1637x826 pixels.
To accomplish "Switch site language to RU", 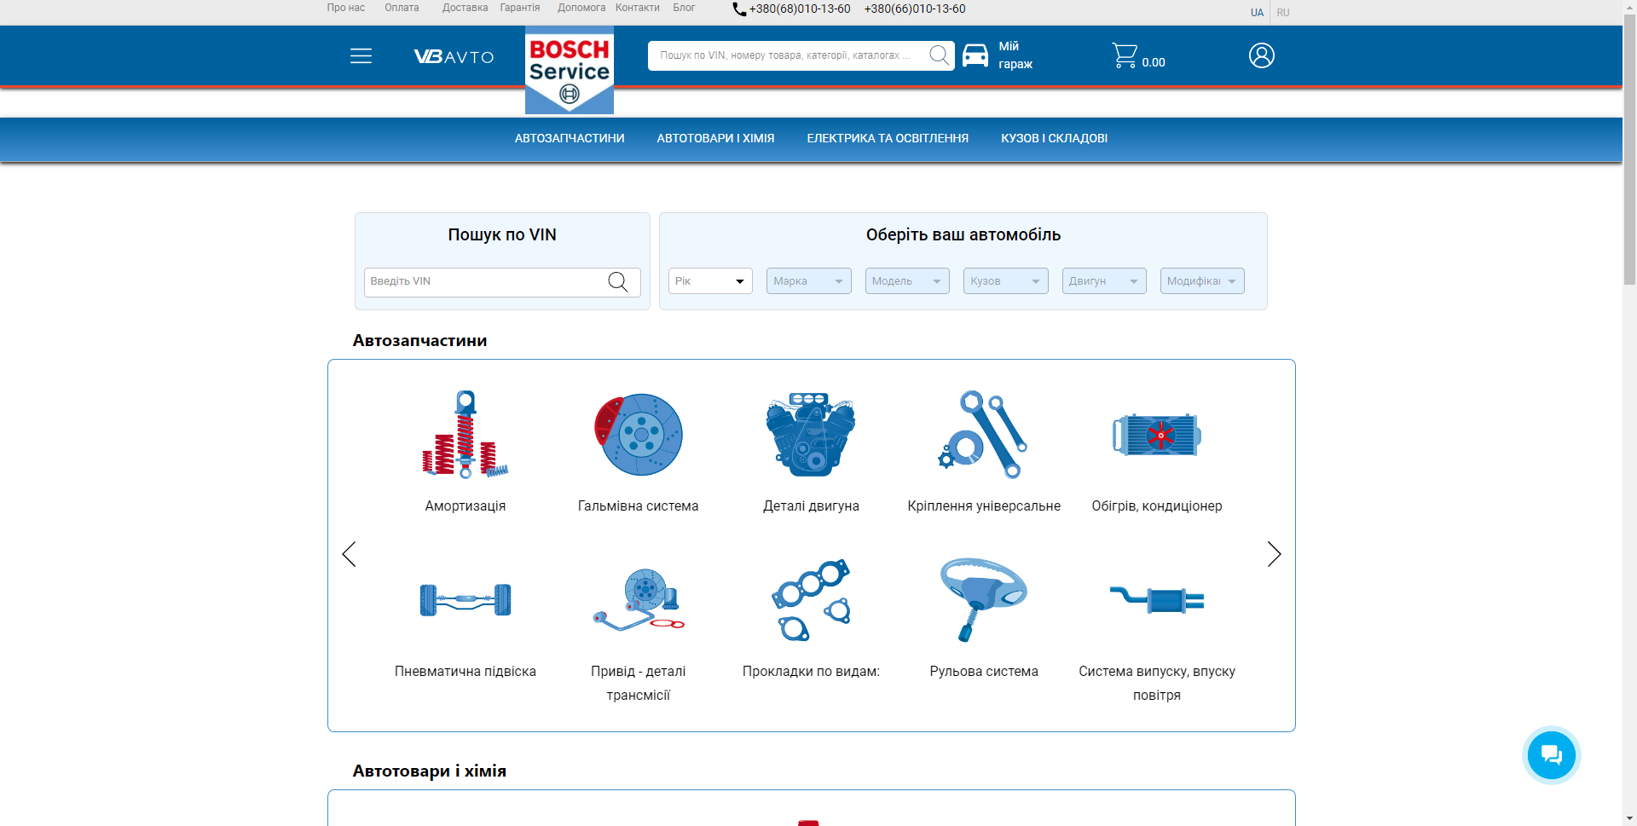I will 1282,13.
